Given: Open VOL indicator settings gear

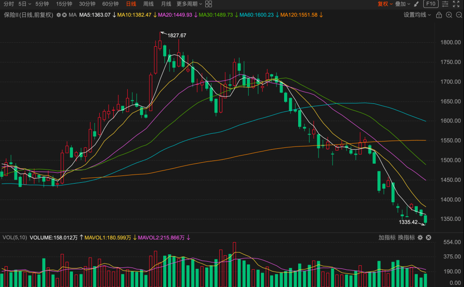Looking at the screenshot, I should (x=420, y=238).
